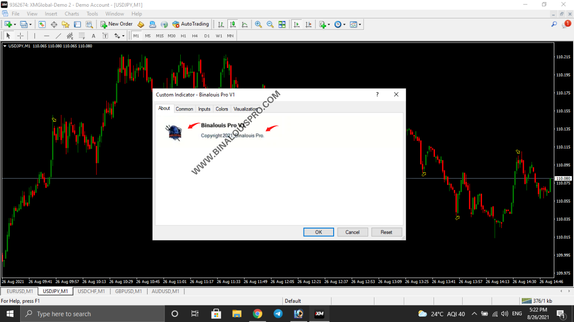Viewport: 574px width, 322px height.
Task: Tile chart windows icon
Action: pyautogui.click(x=282, y=24)
